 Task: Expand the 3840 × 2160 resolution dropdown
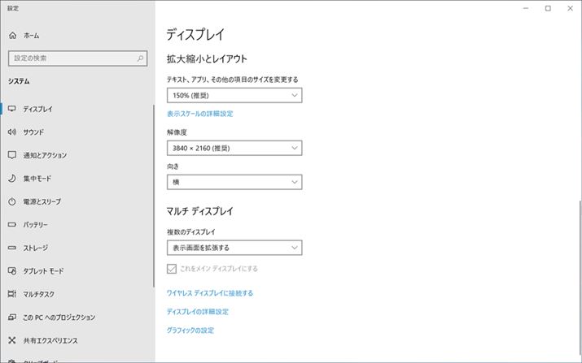[234, 149]
